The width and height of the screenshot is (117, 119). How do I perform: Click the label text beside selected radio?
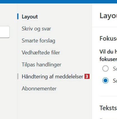pos(115,81)
